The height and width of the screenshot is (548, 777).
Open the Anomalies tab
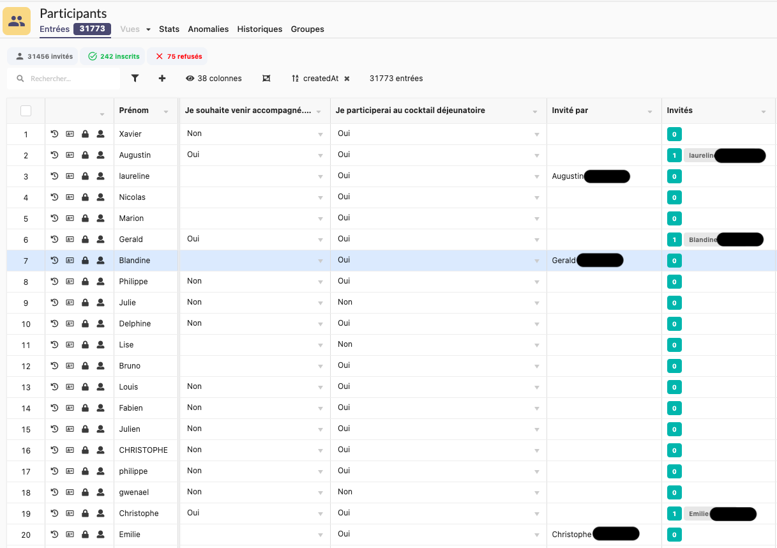(x=208, y=29)
